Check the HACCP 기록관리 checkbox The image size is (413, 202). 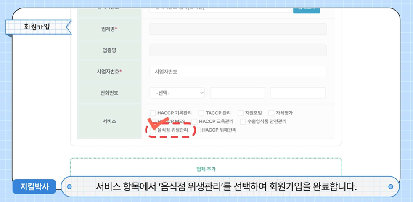pos(153,113)
